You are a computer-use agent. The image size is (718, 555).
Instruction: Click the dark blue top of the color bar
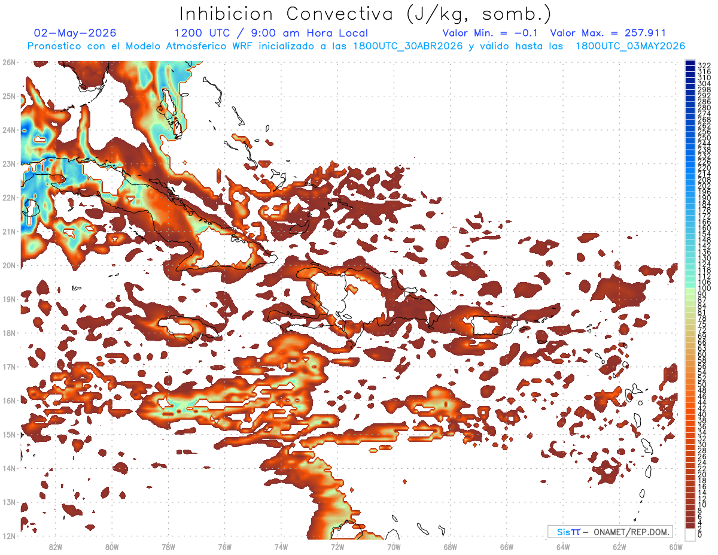pos(690,65)
